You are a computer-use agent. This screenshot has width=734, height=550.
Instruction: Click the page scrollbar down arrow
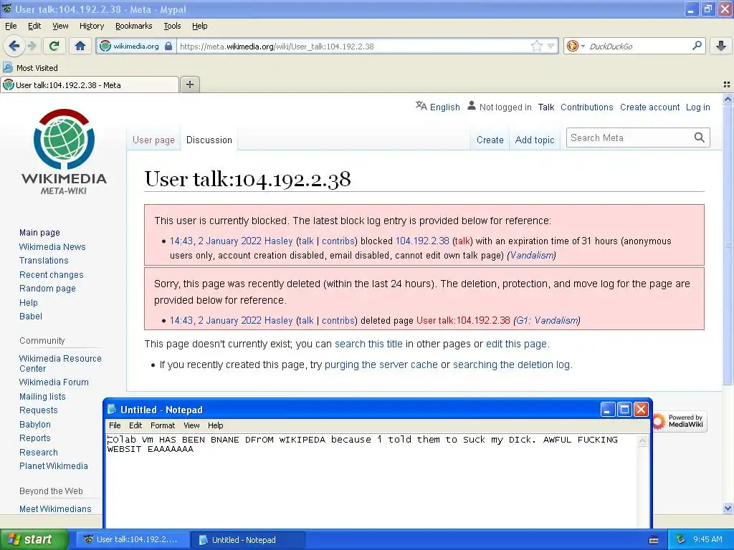click(x=728, y=508)
